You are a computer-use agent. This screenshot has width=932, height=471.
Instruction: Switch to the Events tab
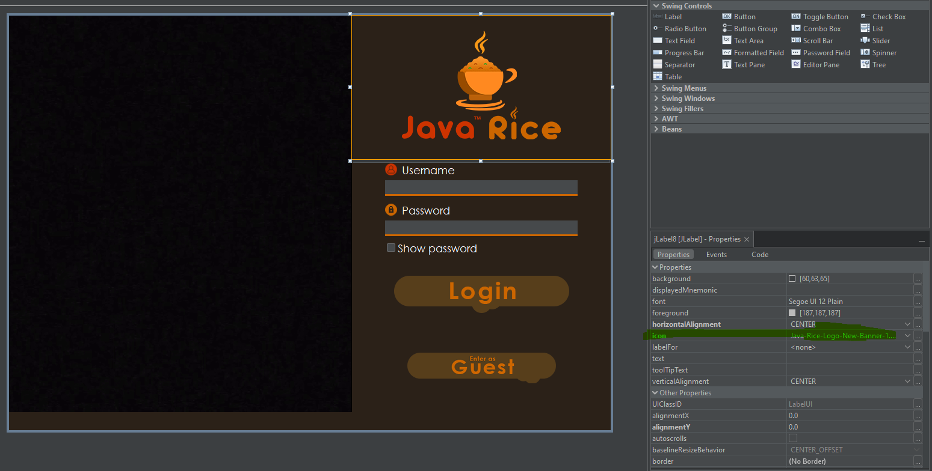(x=716, y=255)
